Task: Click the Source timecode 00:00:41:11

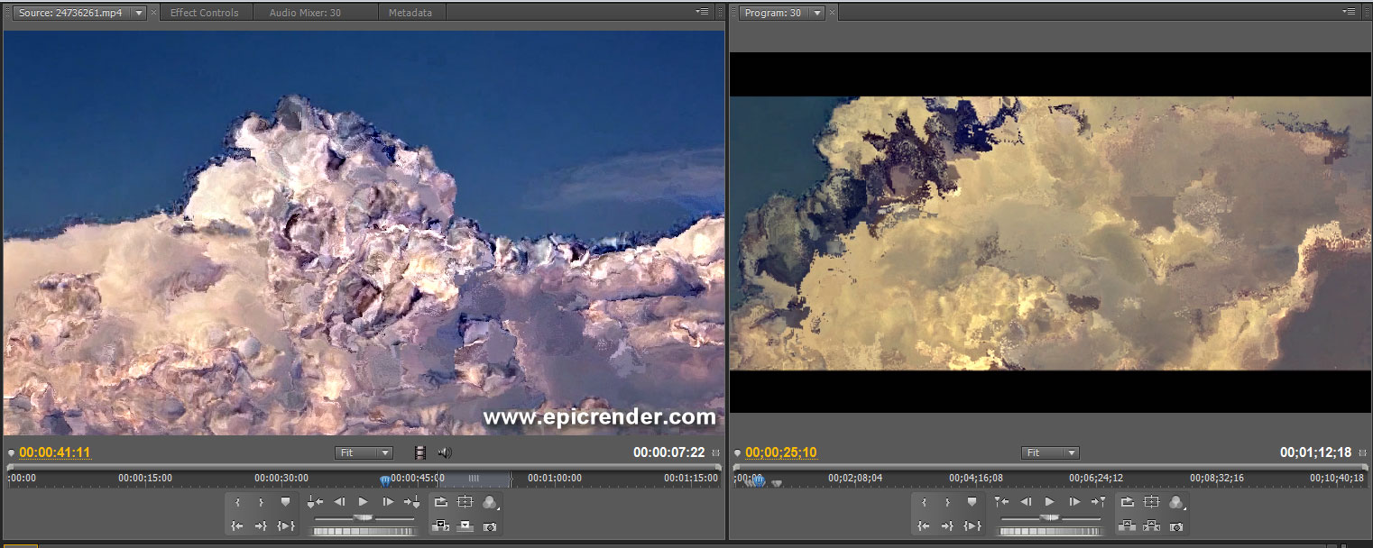Action: tap(55, 452)
